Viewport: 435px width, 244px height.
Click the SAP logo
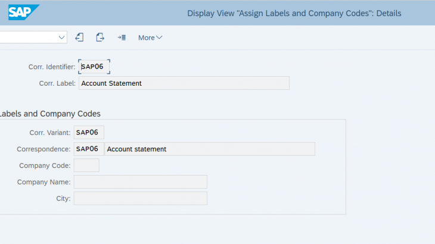click(24, 12)
